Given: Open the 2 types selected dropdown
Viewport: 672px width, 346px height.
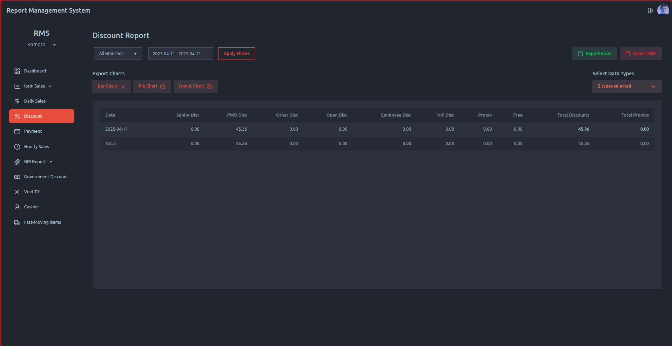Looking at the screenshot, I should [626, 86].
